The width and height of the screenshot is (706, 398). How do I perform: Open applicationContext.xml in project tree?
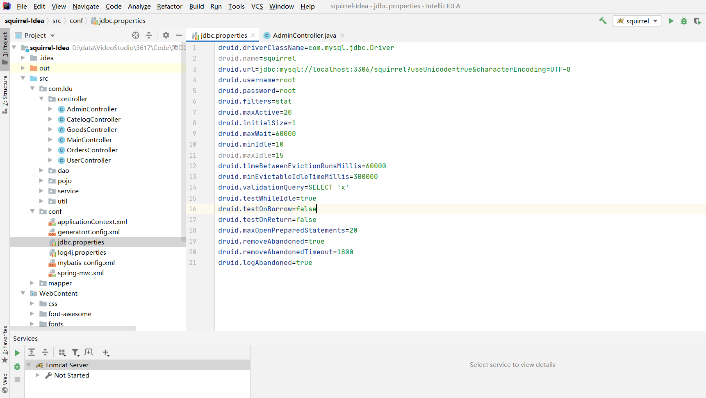coord(92,222)
